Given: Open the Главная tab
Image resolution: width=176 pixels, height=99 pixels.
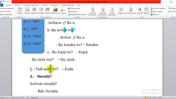Looking at the screenshot, I should click(8, 5).
